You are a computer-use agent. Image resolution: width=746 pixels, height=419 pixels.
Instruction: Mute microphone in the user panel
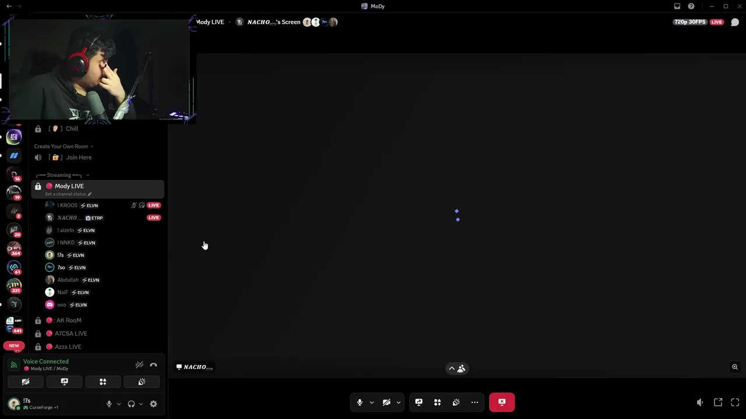coord(109,404)
